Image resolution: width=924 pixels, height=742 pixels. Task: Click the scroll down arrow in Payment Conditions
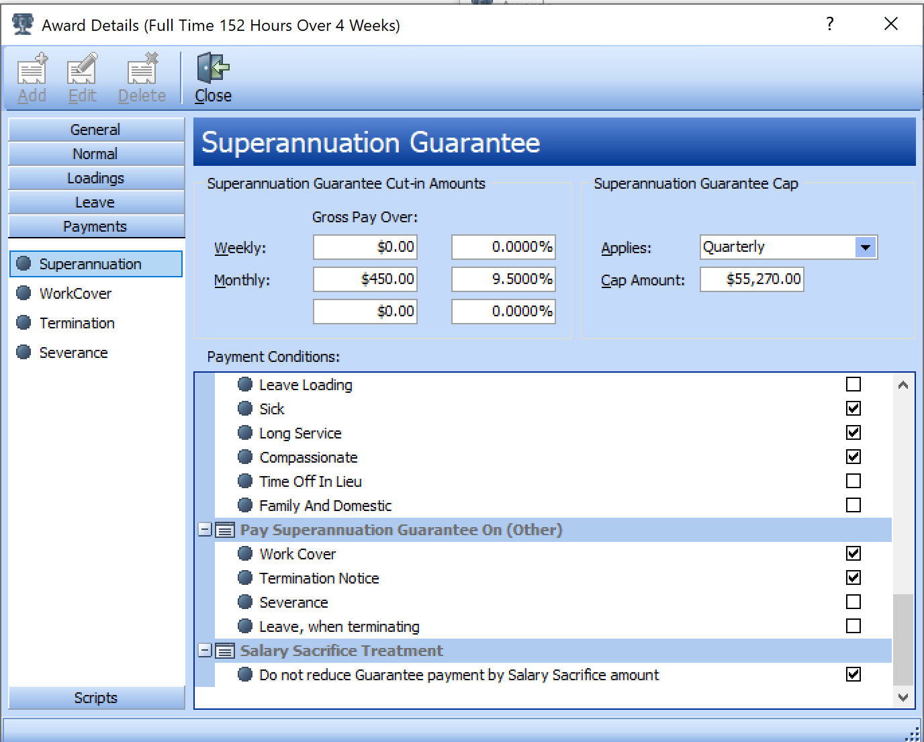[x=903, y=697]
